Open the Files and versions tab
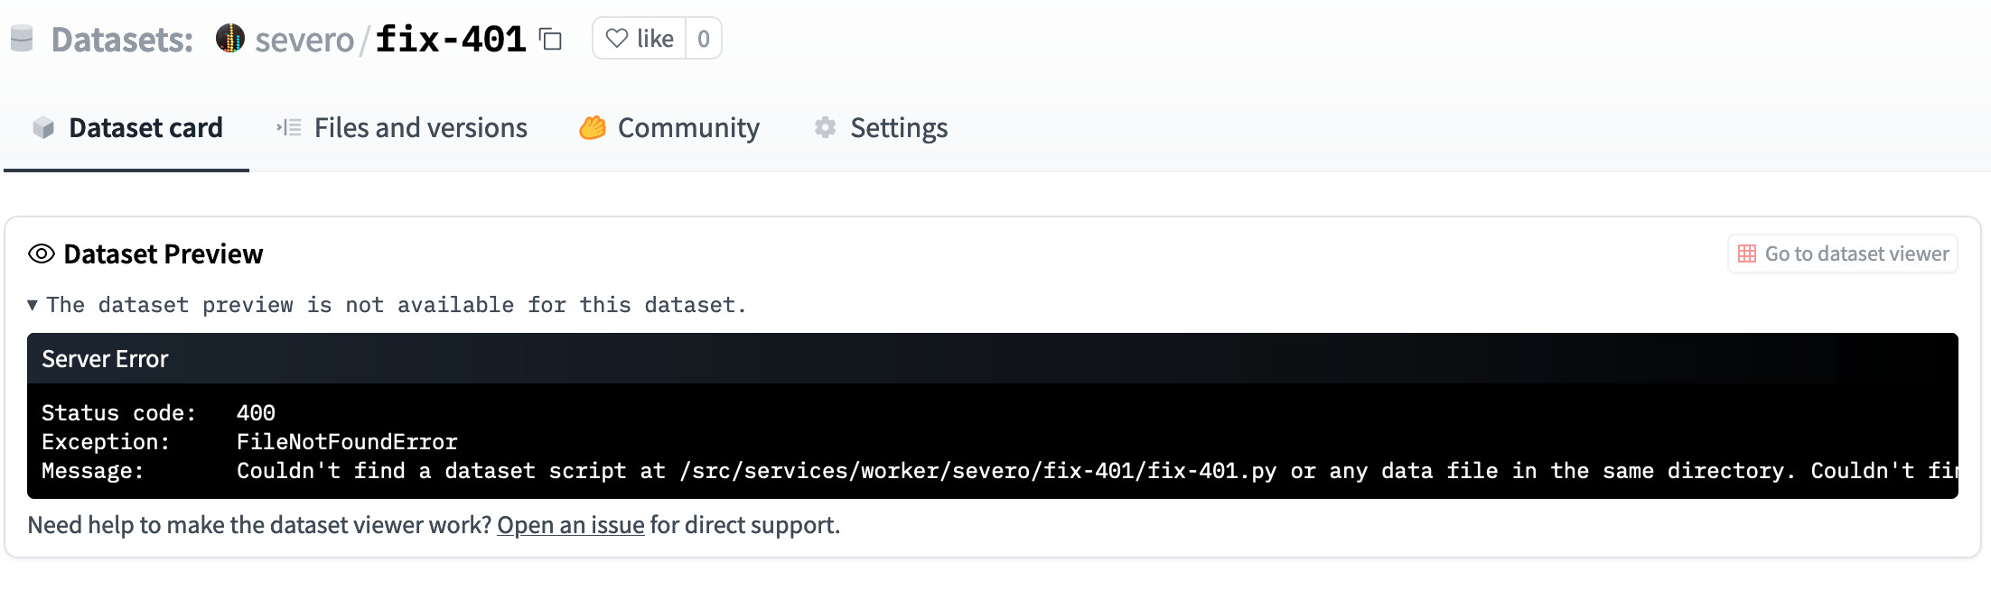The width and height of the screenshot is (1991, 590). click(x=421, y=127)
